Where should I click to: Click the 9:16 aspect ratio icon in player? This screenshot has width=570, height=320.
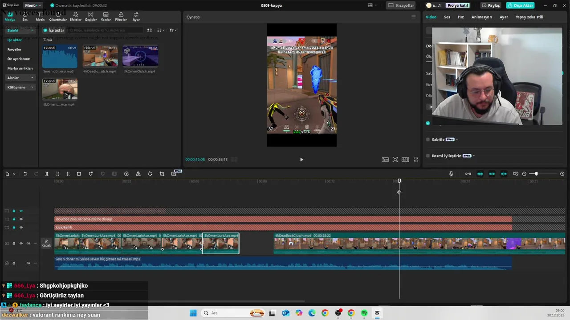[x=405, y=160]
